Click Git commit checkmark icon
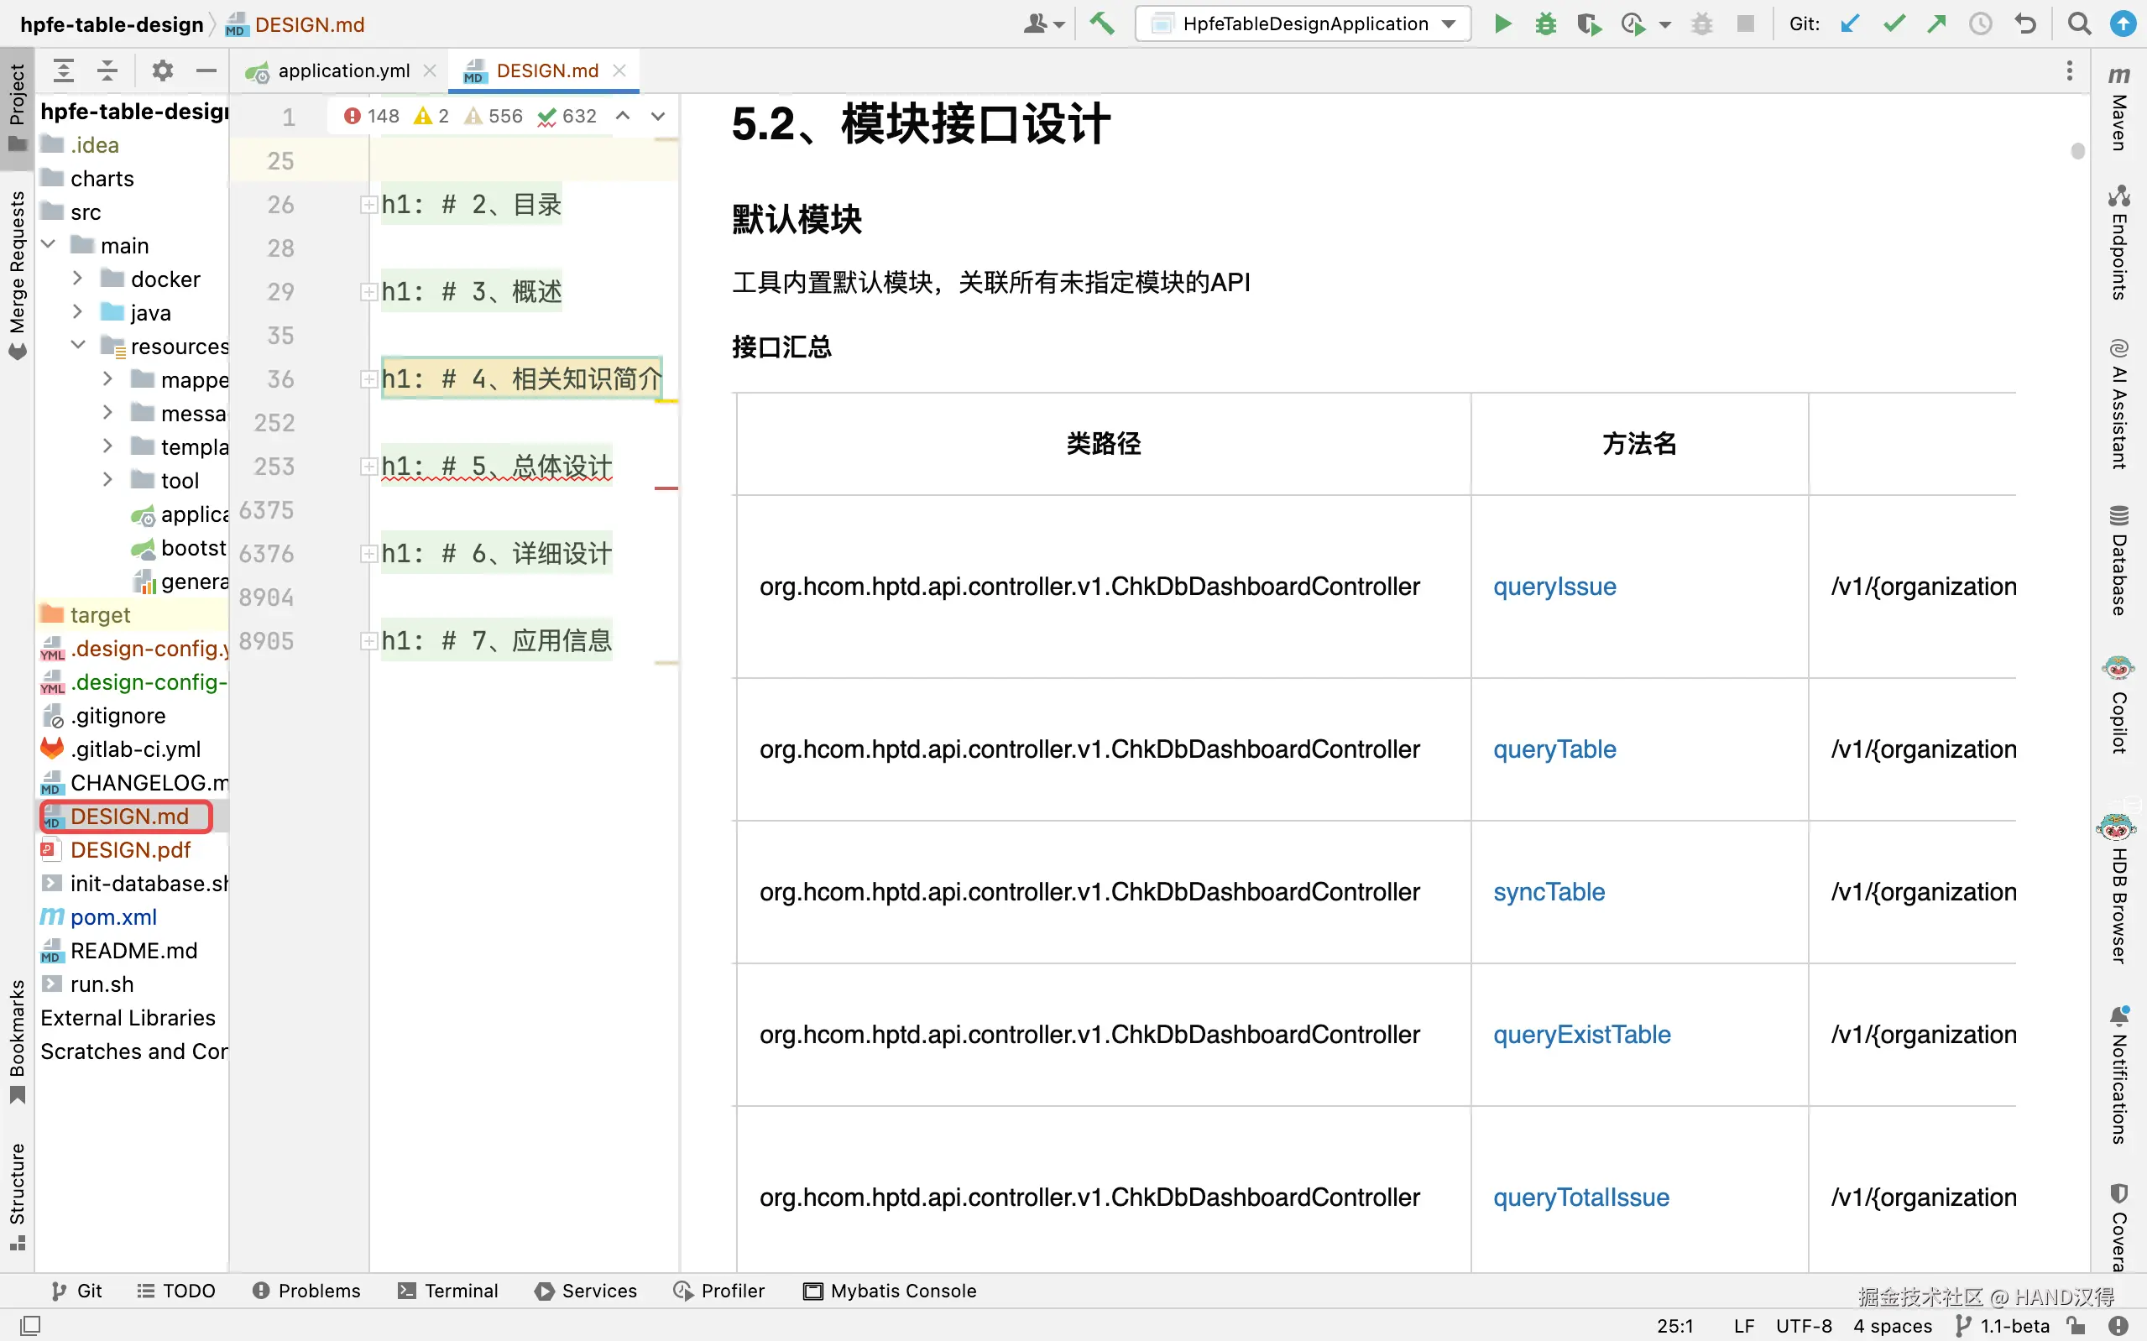Viewport: 2147px width, 1341px height. click(1894, 24)
